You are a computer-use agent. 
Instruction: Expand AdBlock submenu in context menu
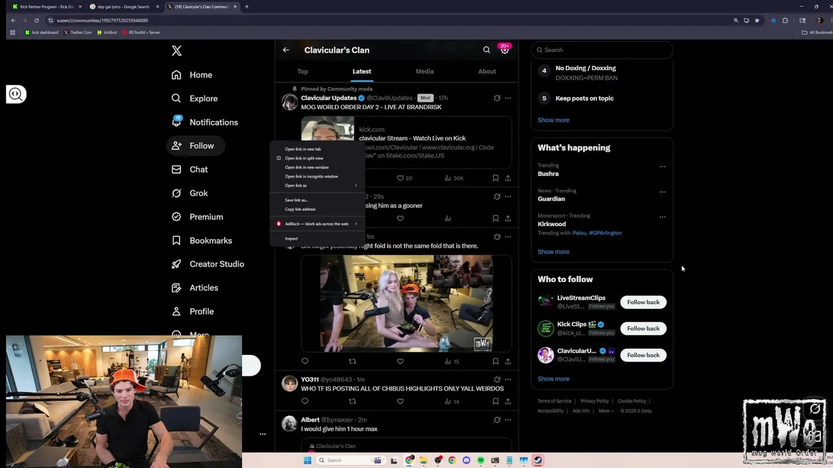click(317, 224)
